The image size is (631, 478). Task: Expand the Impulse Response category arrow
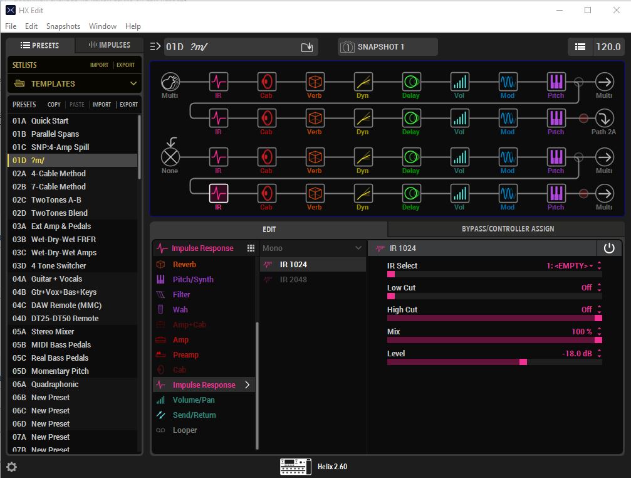click(247, 385)
